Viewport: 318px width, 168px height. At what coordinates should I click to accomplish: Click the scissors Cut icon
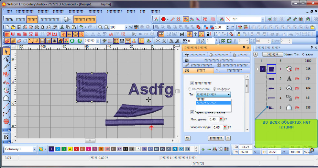(63, 27)
